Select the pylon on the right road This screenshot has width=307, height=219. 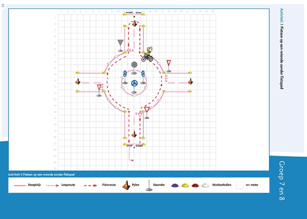pos(190,81)
